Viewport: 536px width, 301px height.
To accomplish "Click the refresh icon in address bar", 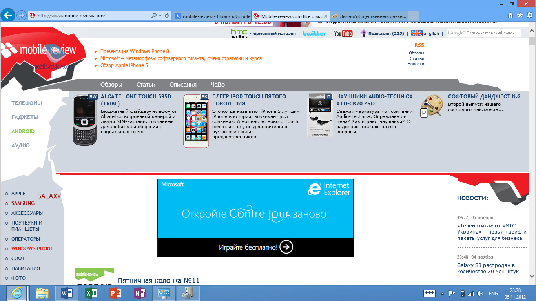I will [x=167, y=16].
